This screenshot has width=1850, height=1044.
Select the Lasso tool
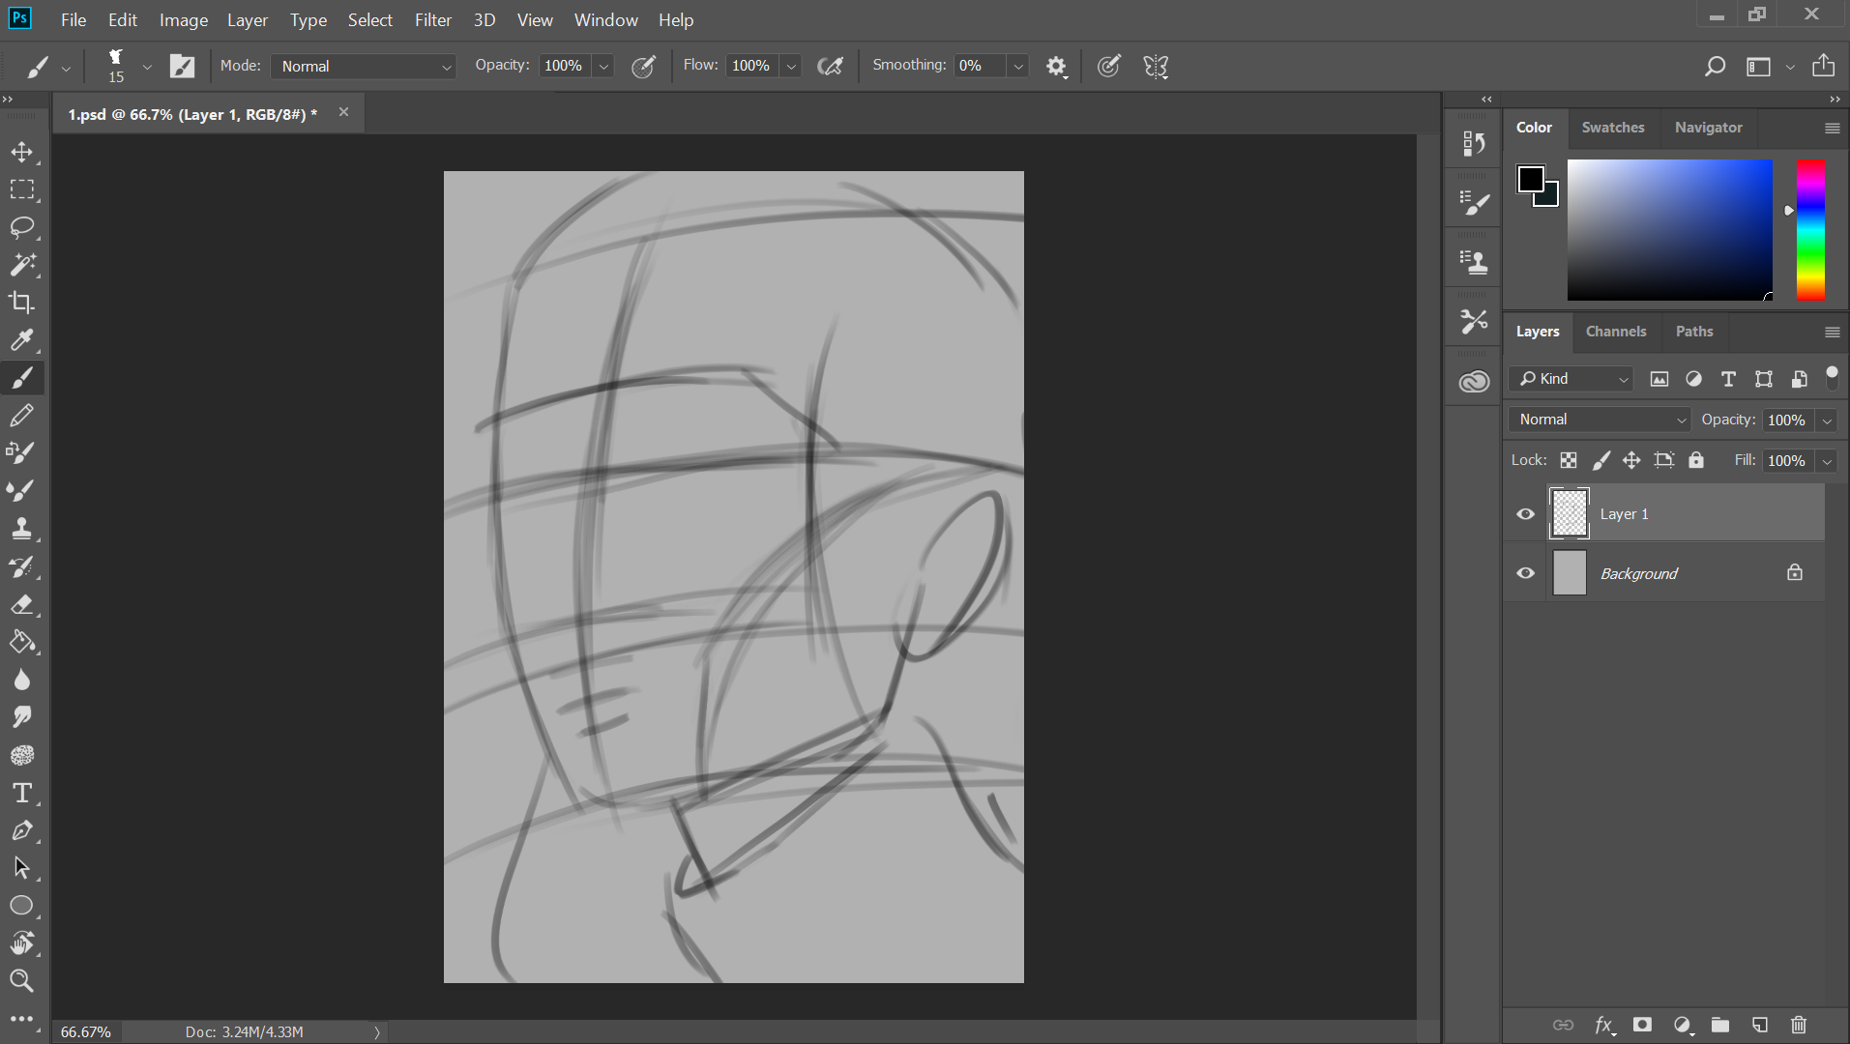[21, 227]
